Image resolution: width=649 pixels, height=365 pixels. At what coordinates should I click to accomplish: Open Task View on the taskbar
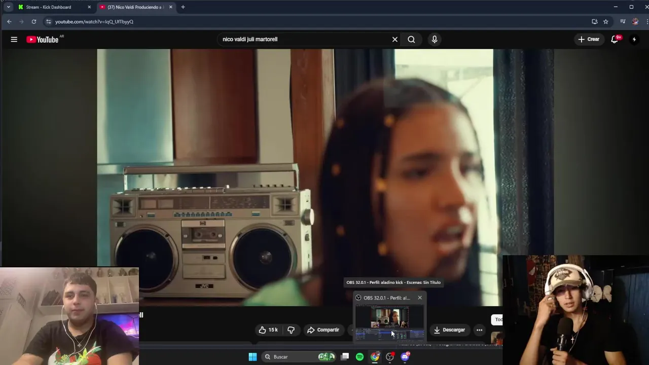pyautogui.click(x=345, y=357)
